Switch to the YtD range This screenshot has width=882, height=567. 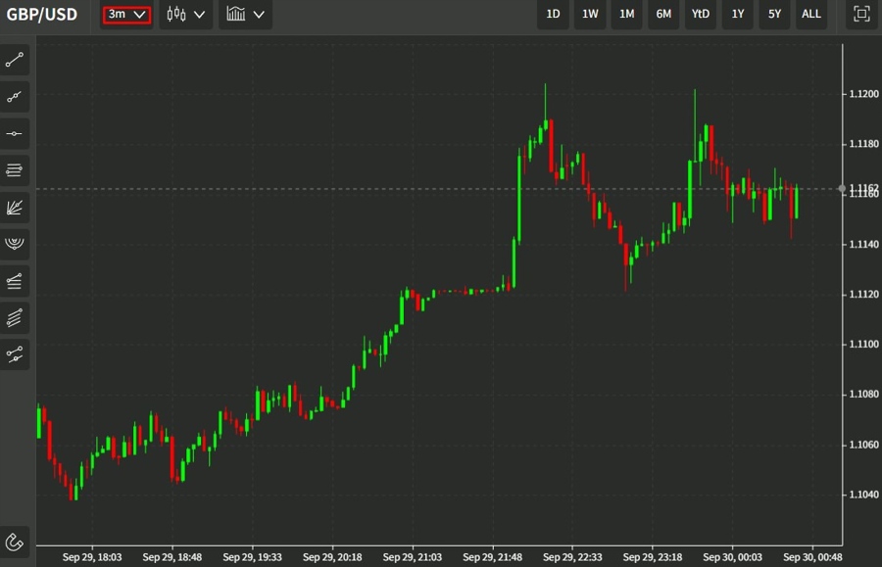tap(701, 14)
